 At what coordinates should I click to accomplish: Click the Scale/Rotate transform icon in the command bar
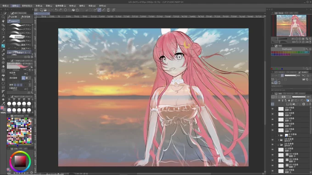click(x=77, y=10)
